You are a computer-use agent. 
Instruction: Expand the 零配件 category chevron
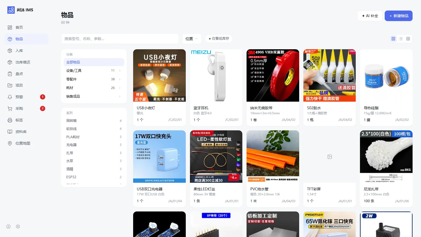[x=120, y=79]
